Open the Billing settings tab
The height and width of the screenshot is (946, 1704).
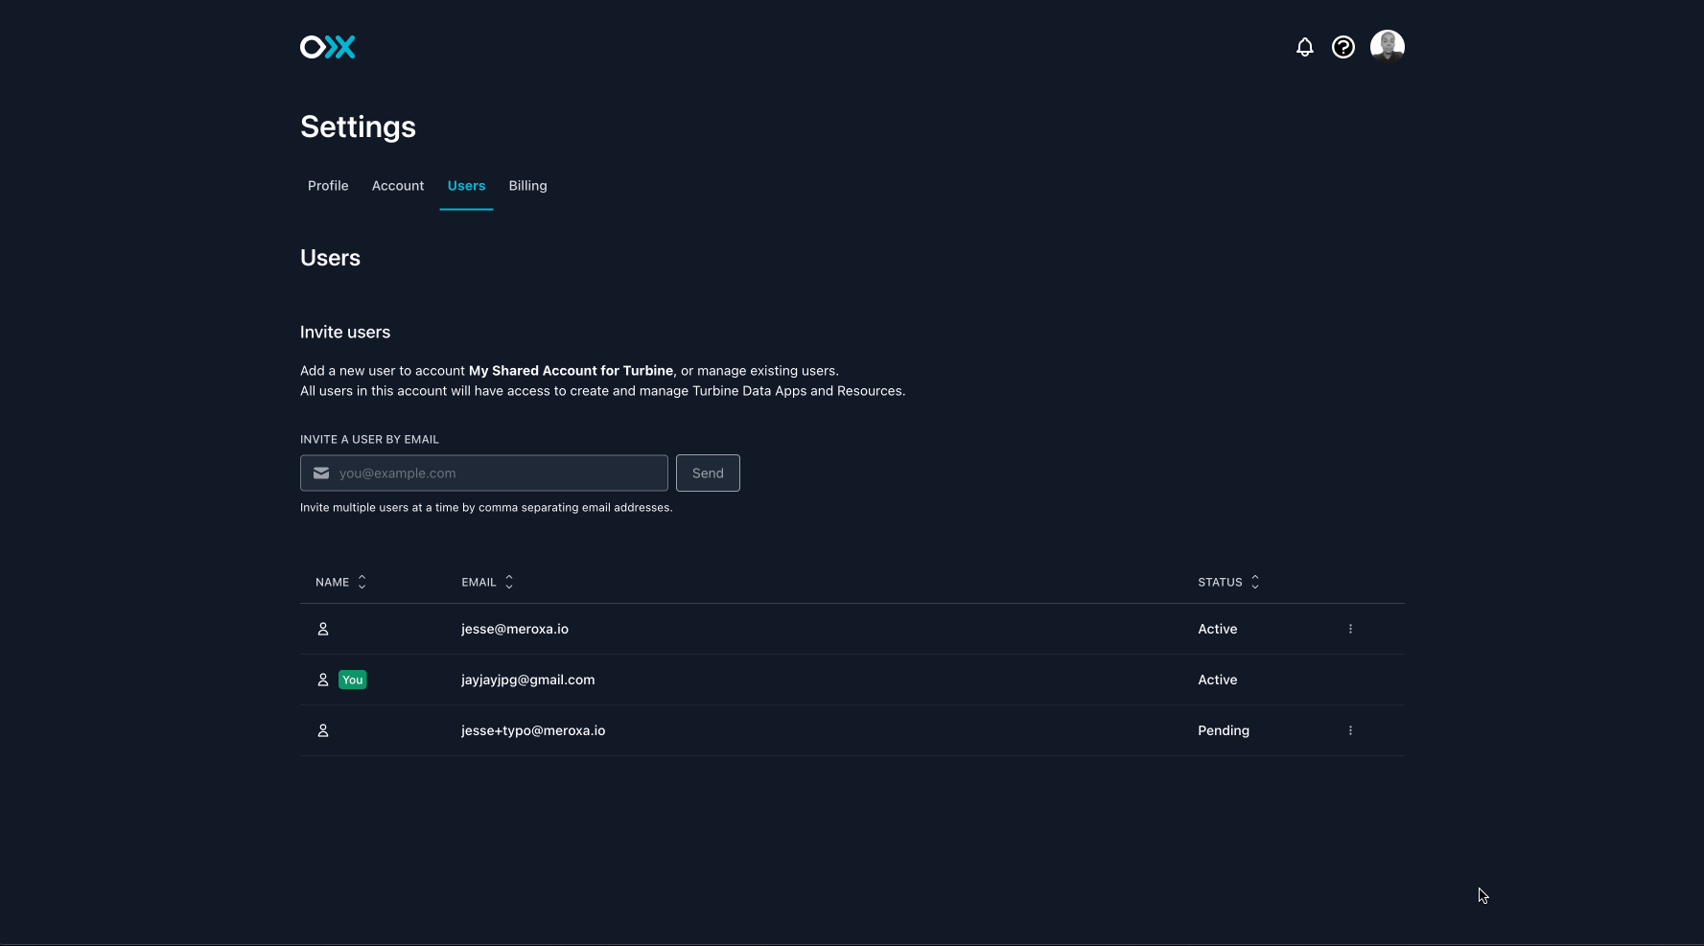coord(527,186)
